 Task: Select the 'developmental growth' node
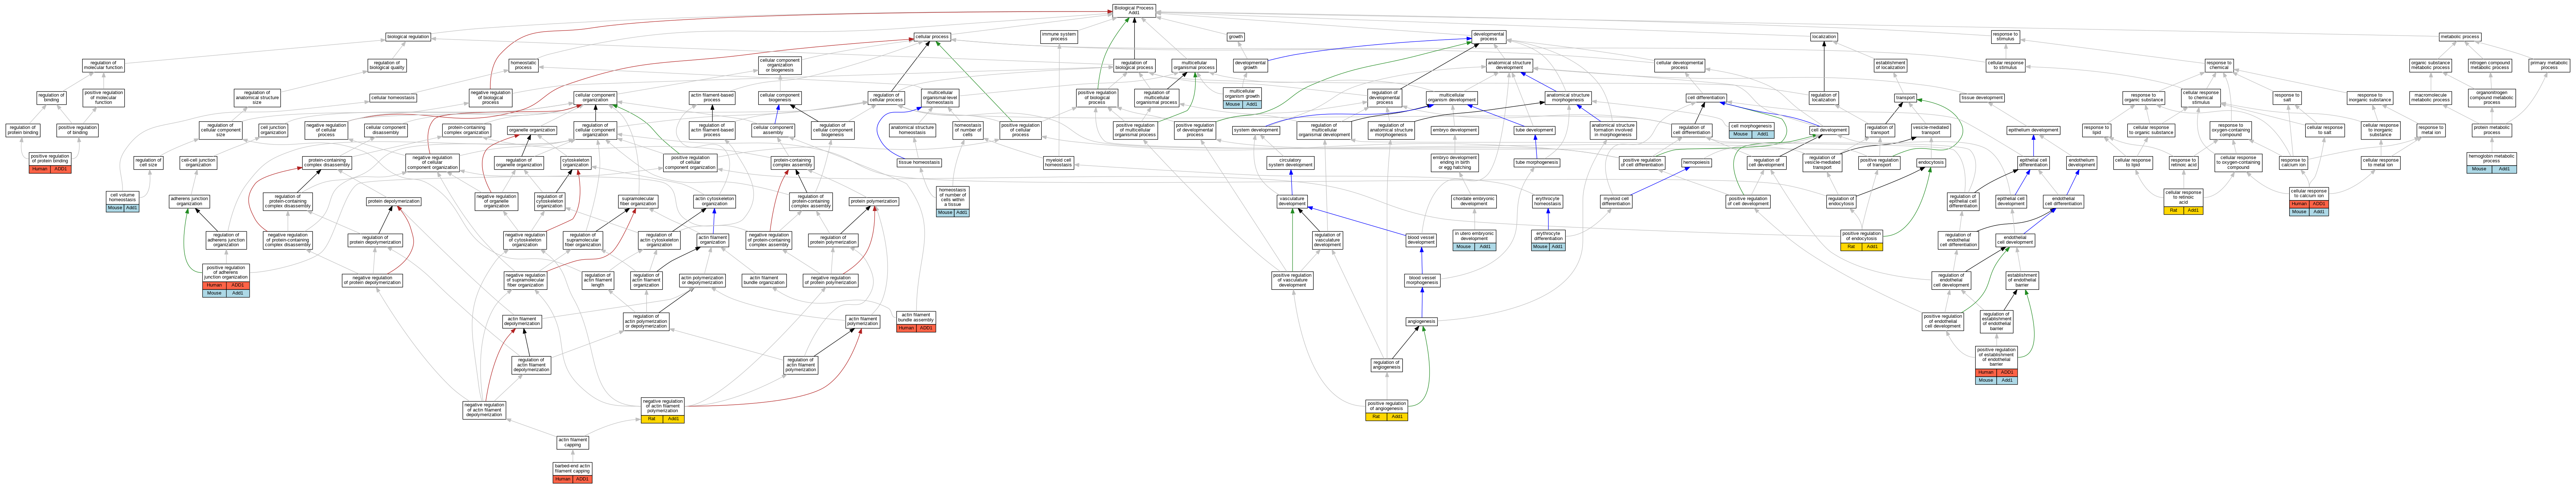pos(1250,65)
